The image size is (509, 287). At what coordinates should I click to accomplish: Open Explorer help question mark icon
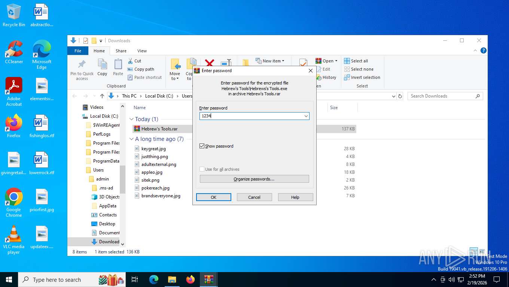click(484, 51)
